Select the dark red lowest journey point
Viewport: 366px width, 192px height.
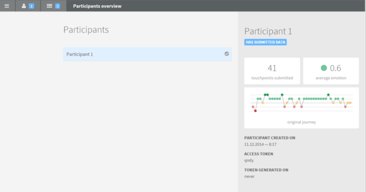(255, 111)
